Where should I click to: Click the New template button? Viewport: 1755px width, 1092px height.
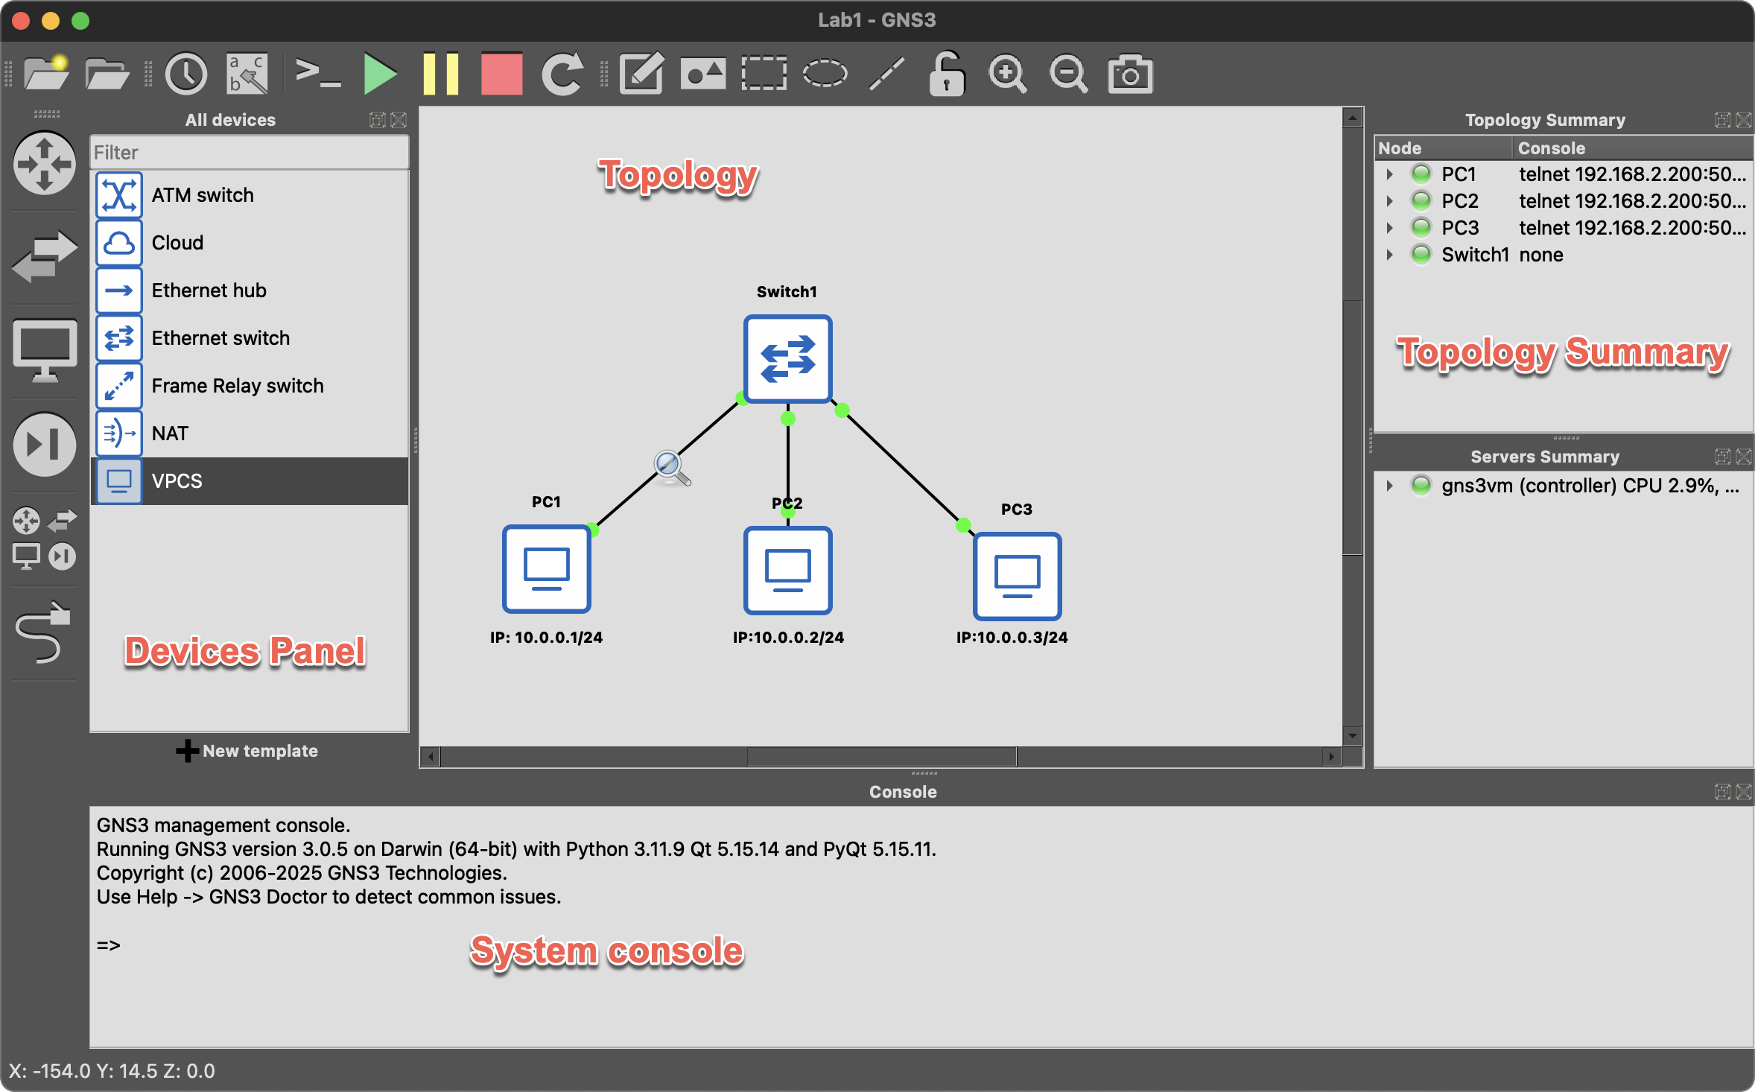click(248, 751)
